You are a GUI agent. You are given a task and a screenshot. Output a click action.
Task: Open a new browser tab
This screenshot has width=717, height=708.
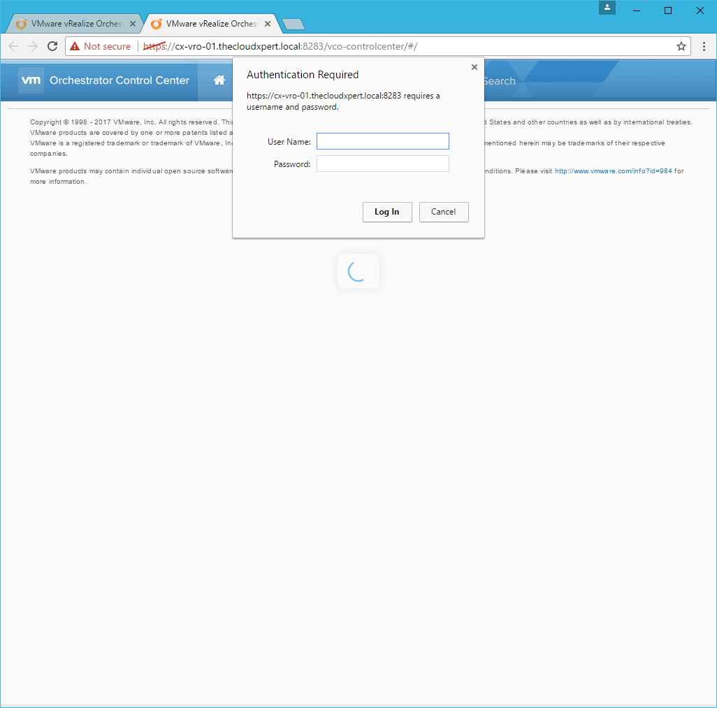293,24
